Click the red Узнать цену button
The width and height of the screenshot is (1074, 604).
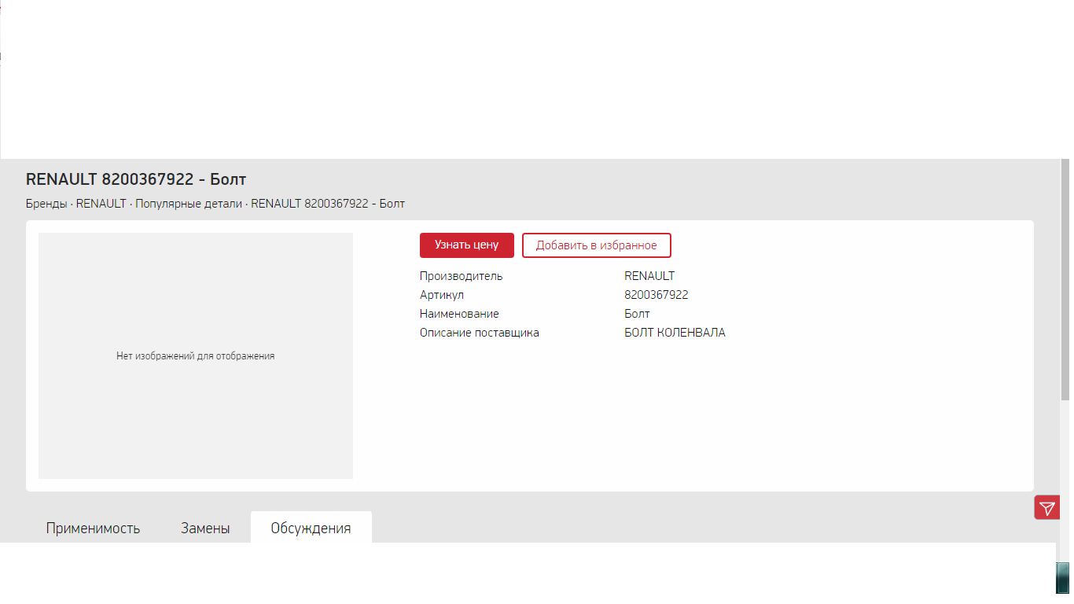[x=466, y=245]
